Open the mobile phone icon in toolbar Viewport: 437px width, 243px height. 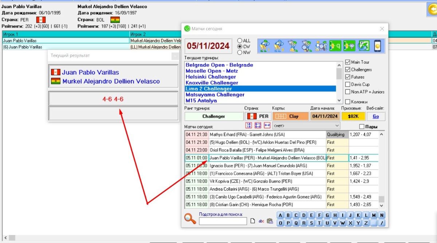[x=378, y=46]
